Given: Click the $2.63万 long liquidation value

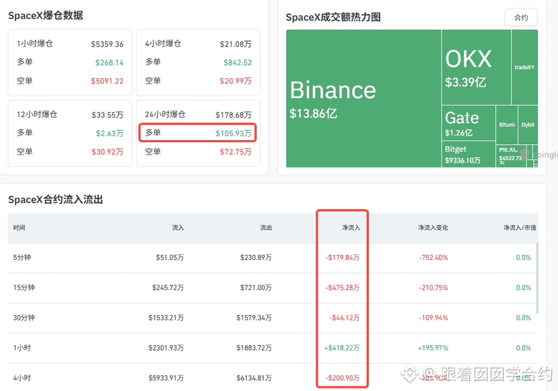Looking at the screenshot, I should click(x=110, y=133).
